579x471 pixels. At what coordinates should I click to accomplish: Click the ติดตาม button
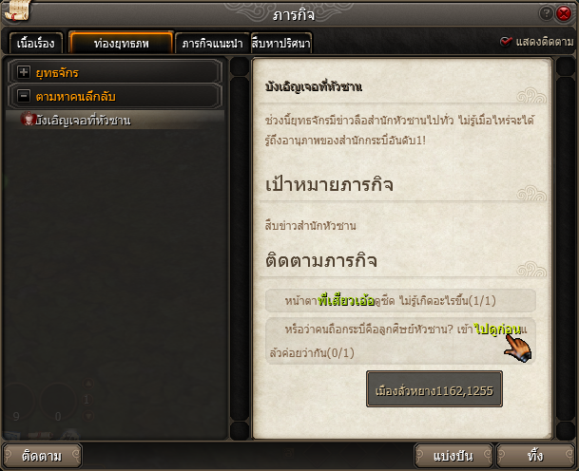pos(42,456)
